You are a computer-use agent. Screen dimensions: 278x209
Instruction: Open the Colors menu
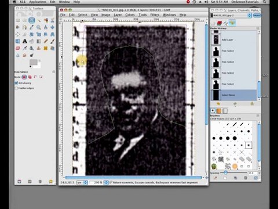130,15
